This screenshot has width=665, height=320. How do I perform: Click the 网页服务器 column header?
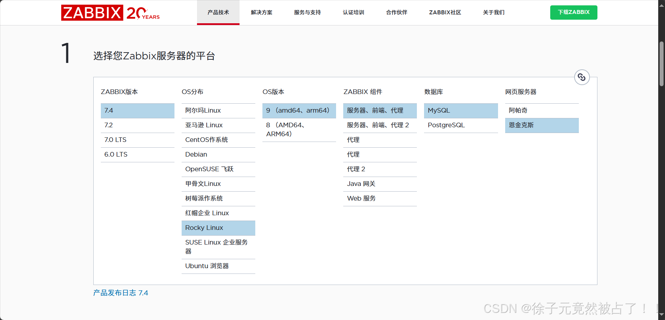[521, 92]
